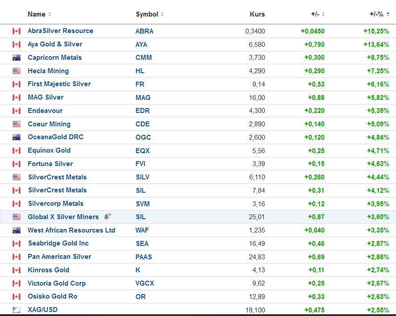Image resolution: width=396 pixels, height=316 pixels.
Task: Click the PAAS symbol link
Action: click(143, 257)
